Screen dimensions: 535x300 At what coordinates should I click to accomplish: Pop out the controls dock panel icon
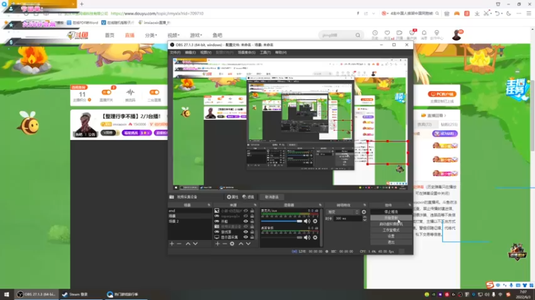coord(410,205)
